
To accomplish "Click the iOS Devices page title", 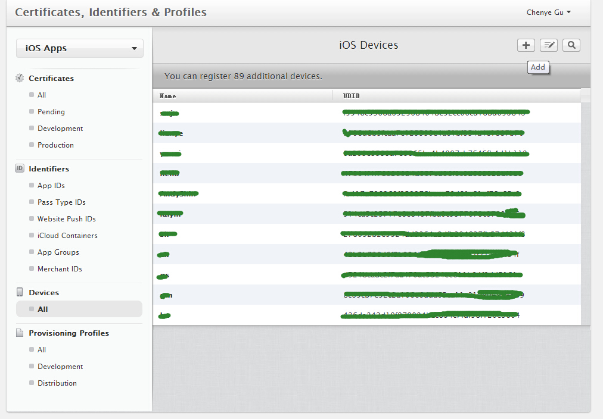I will 368,45.
